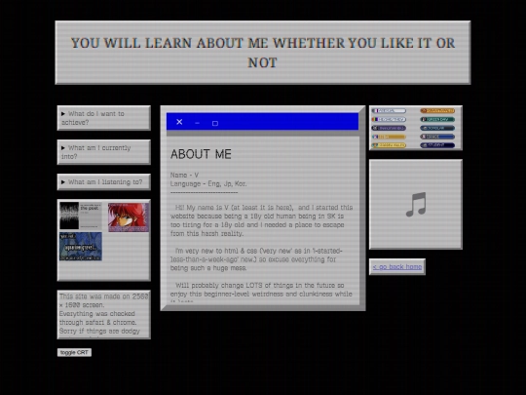Open the red-haired anime character thumbnail
This screenshot has height=395, width=526.
click(129, 217)
